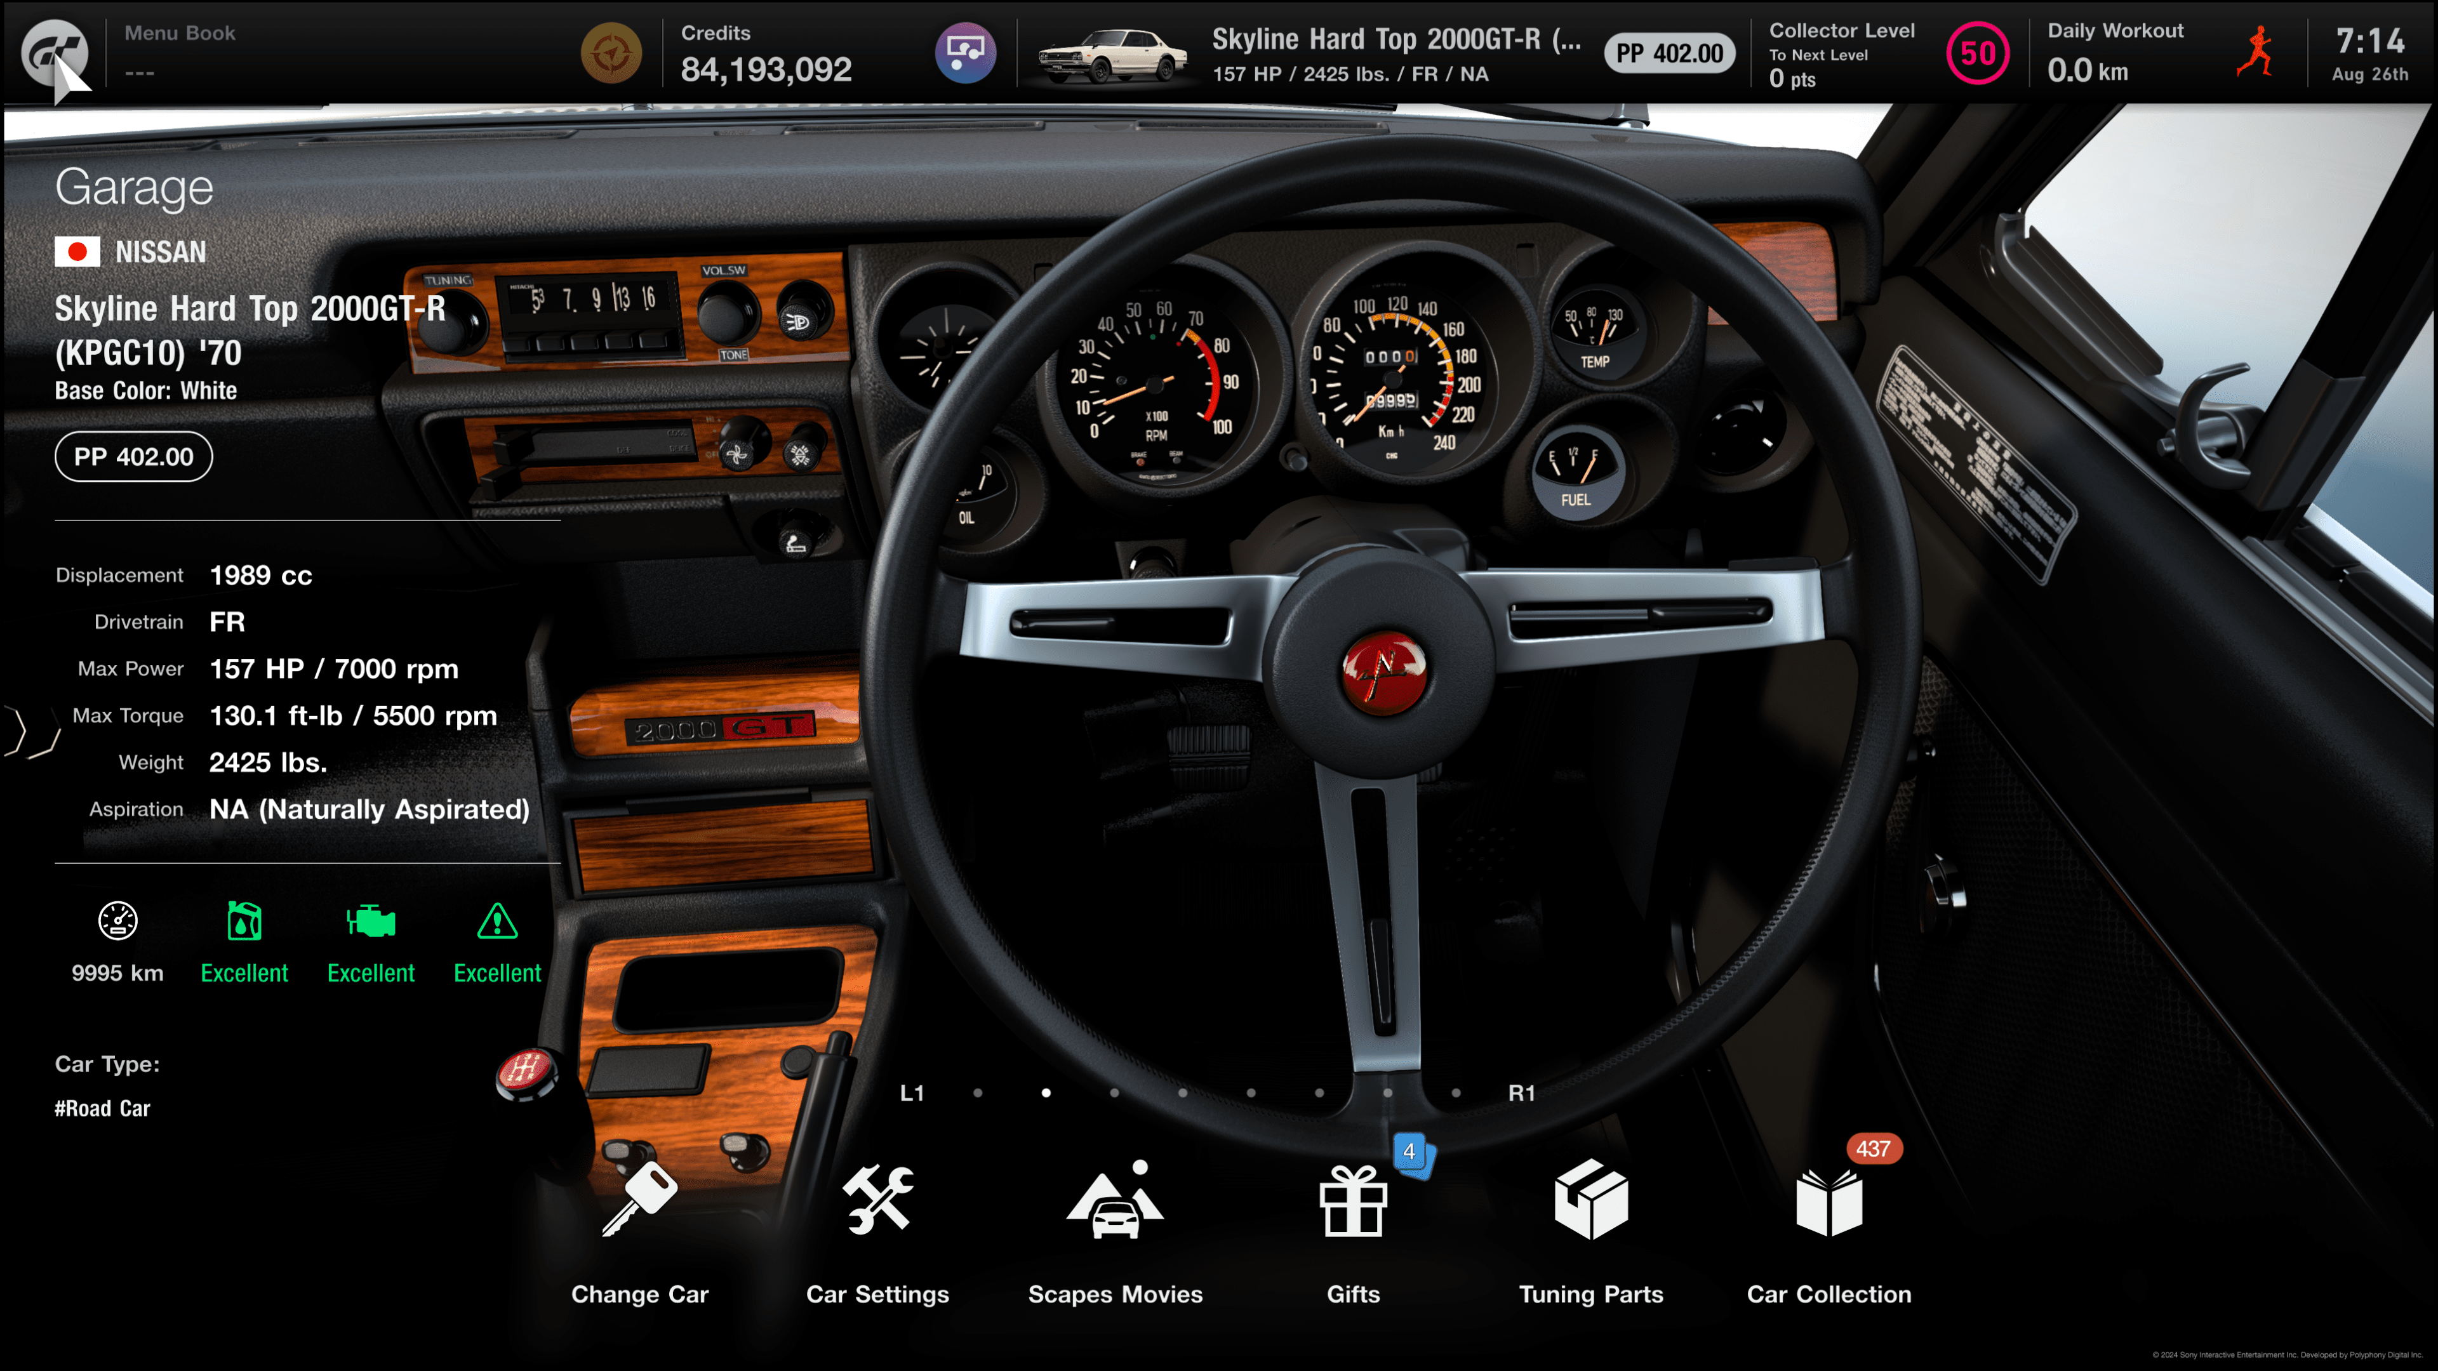This screenshot has width=2438, height=1371.
Task: Select the highlighted second page dot
Action: [1046, 1093]
